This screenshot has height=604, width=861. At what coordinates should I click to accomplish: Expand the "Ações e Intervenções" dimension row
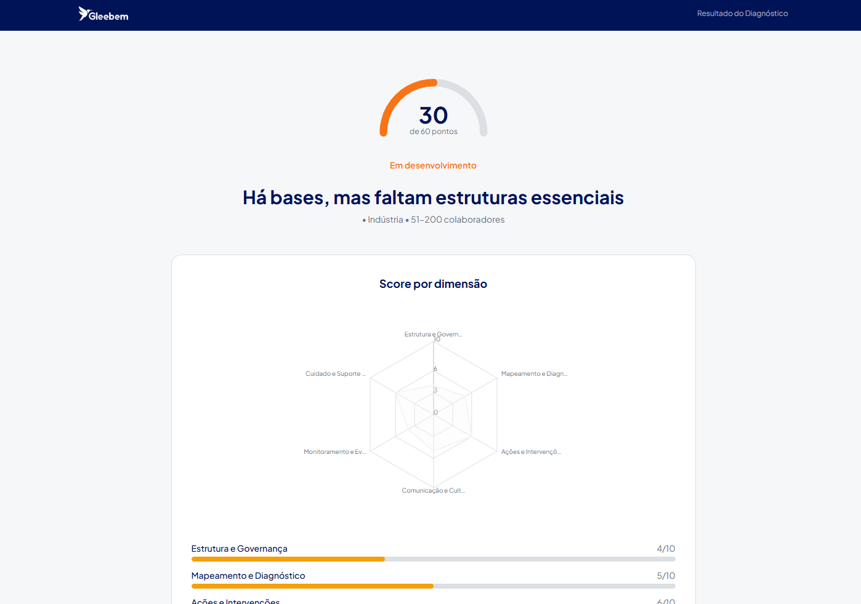235,601
